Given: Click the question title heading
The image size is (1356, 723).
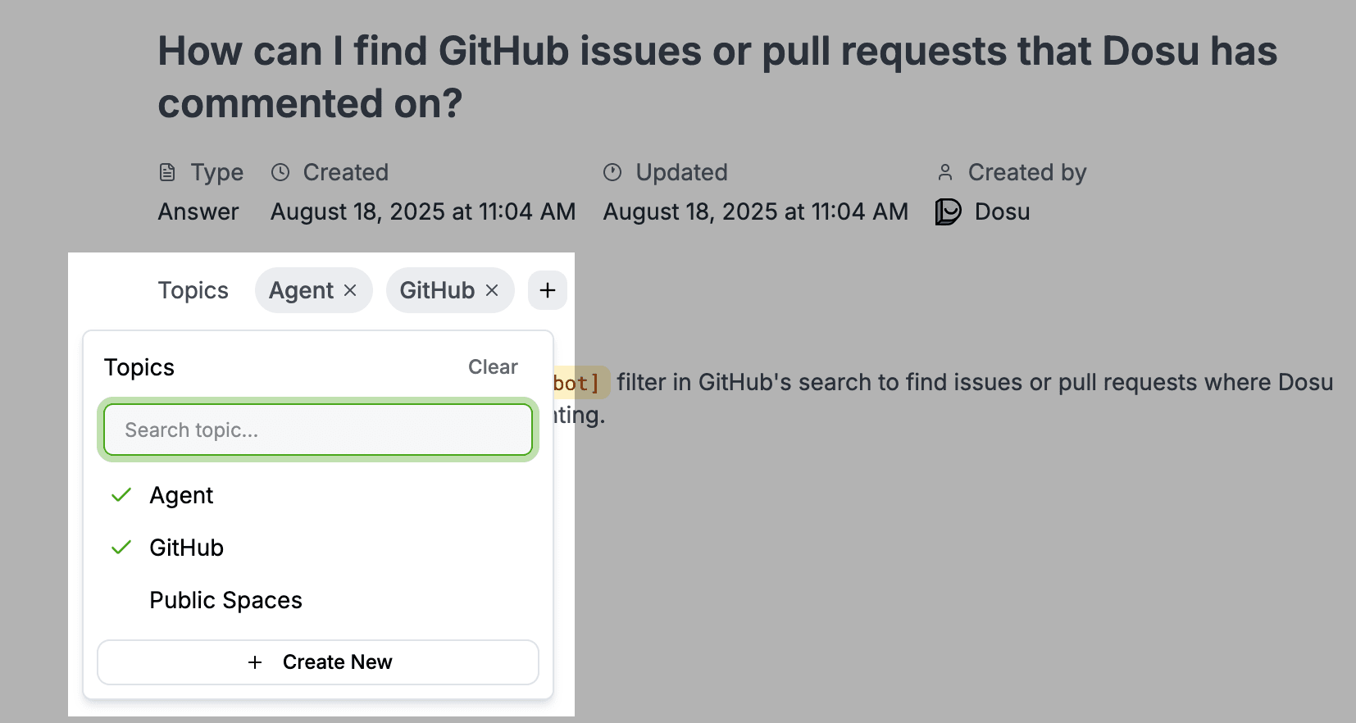Looking at the screenshot, I should pos(717,77).
